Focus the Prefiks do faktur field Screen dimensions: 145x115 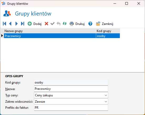71,108
